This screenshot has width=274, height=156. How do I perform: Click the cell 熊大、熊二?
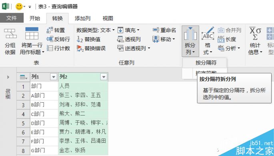[x=83, y=114]
